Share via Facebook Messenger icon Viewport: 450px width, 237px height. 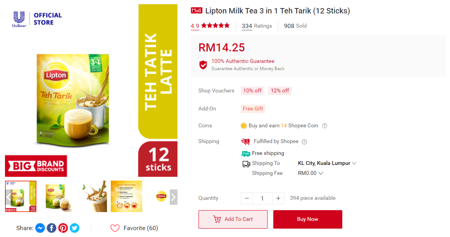(40, 228)
